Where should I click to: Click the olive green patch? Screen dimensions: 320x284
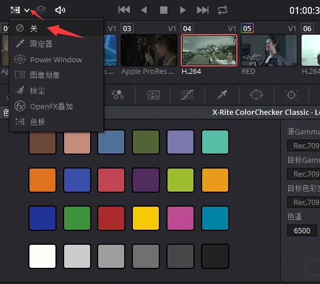point(146,142)
